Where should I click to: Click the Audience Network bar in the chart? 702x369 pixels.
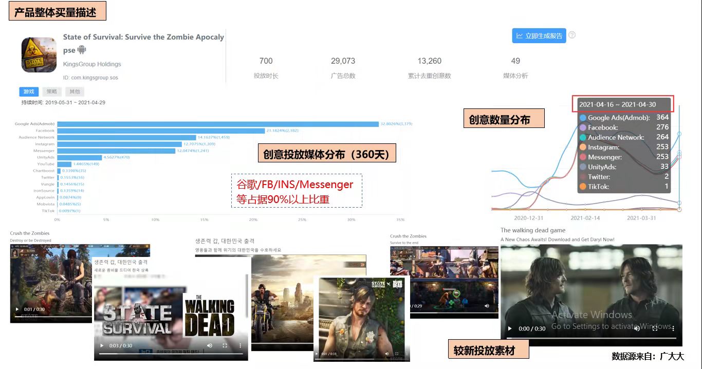(x=126, y=137)
